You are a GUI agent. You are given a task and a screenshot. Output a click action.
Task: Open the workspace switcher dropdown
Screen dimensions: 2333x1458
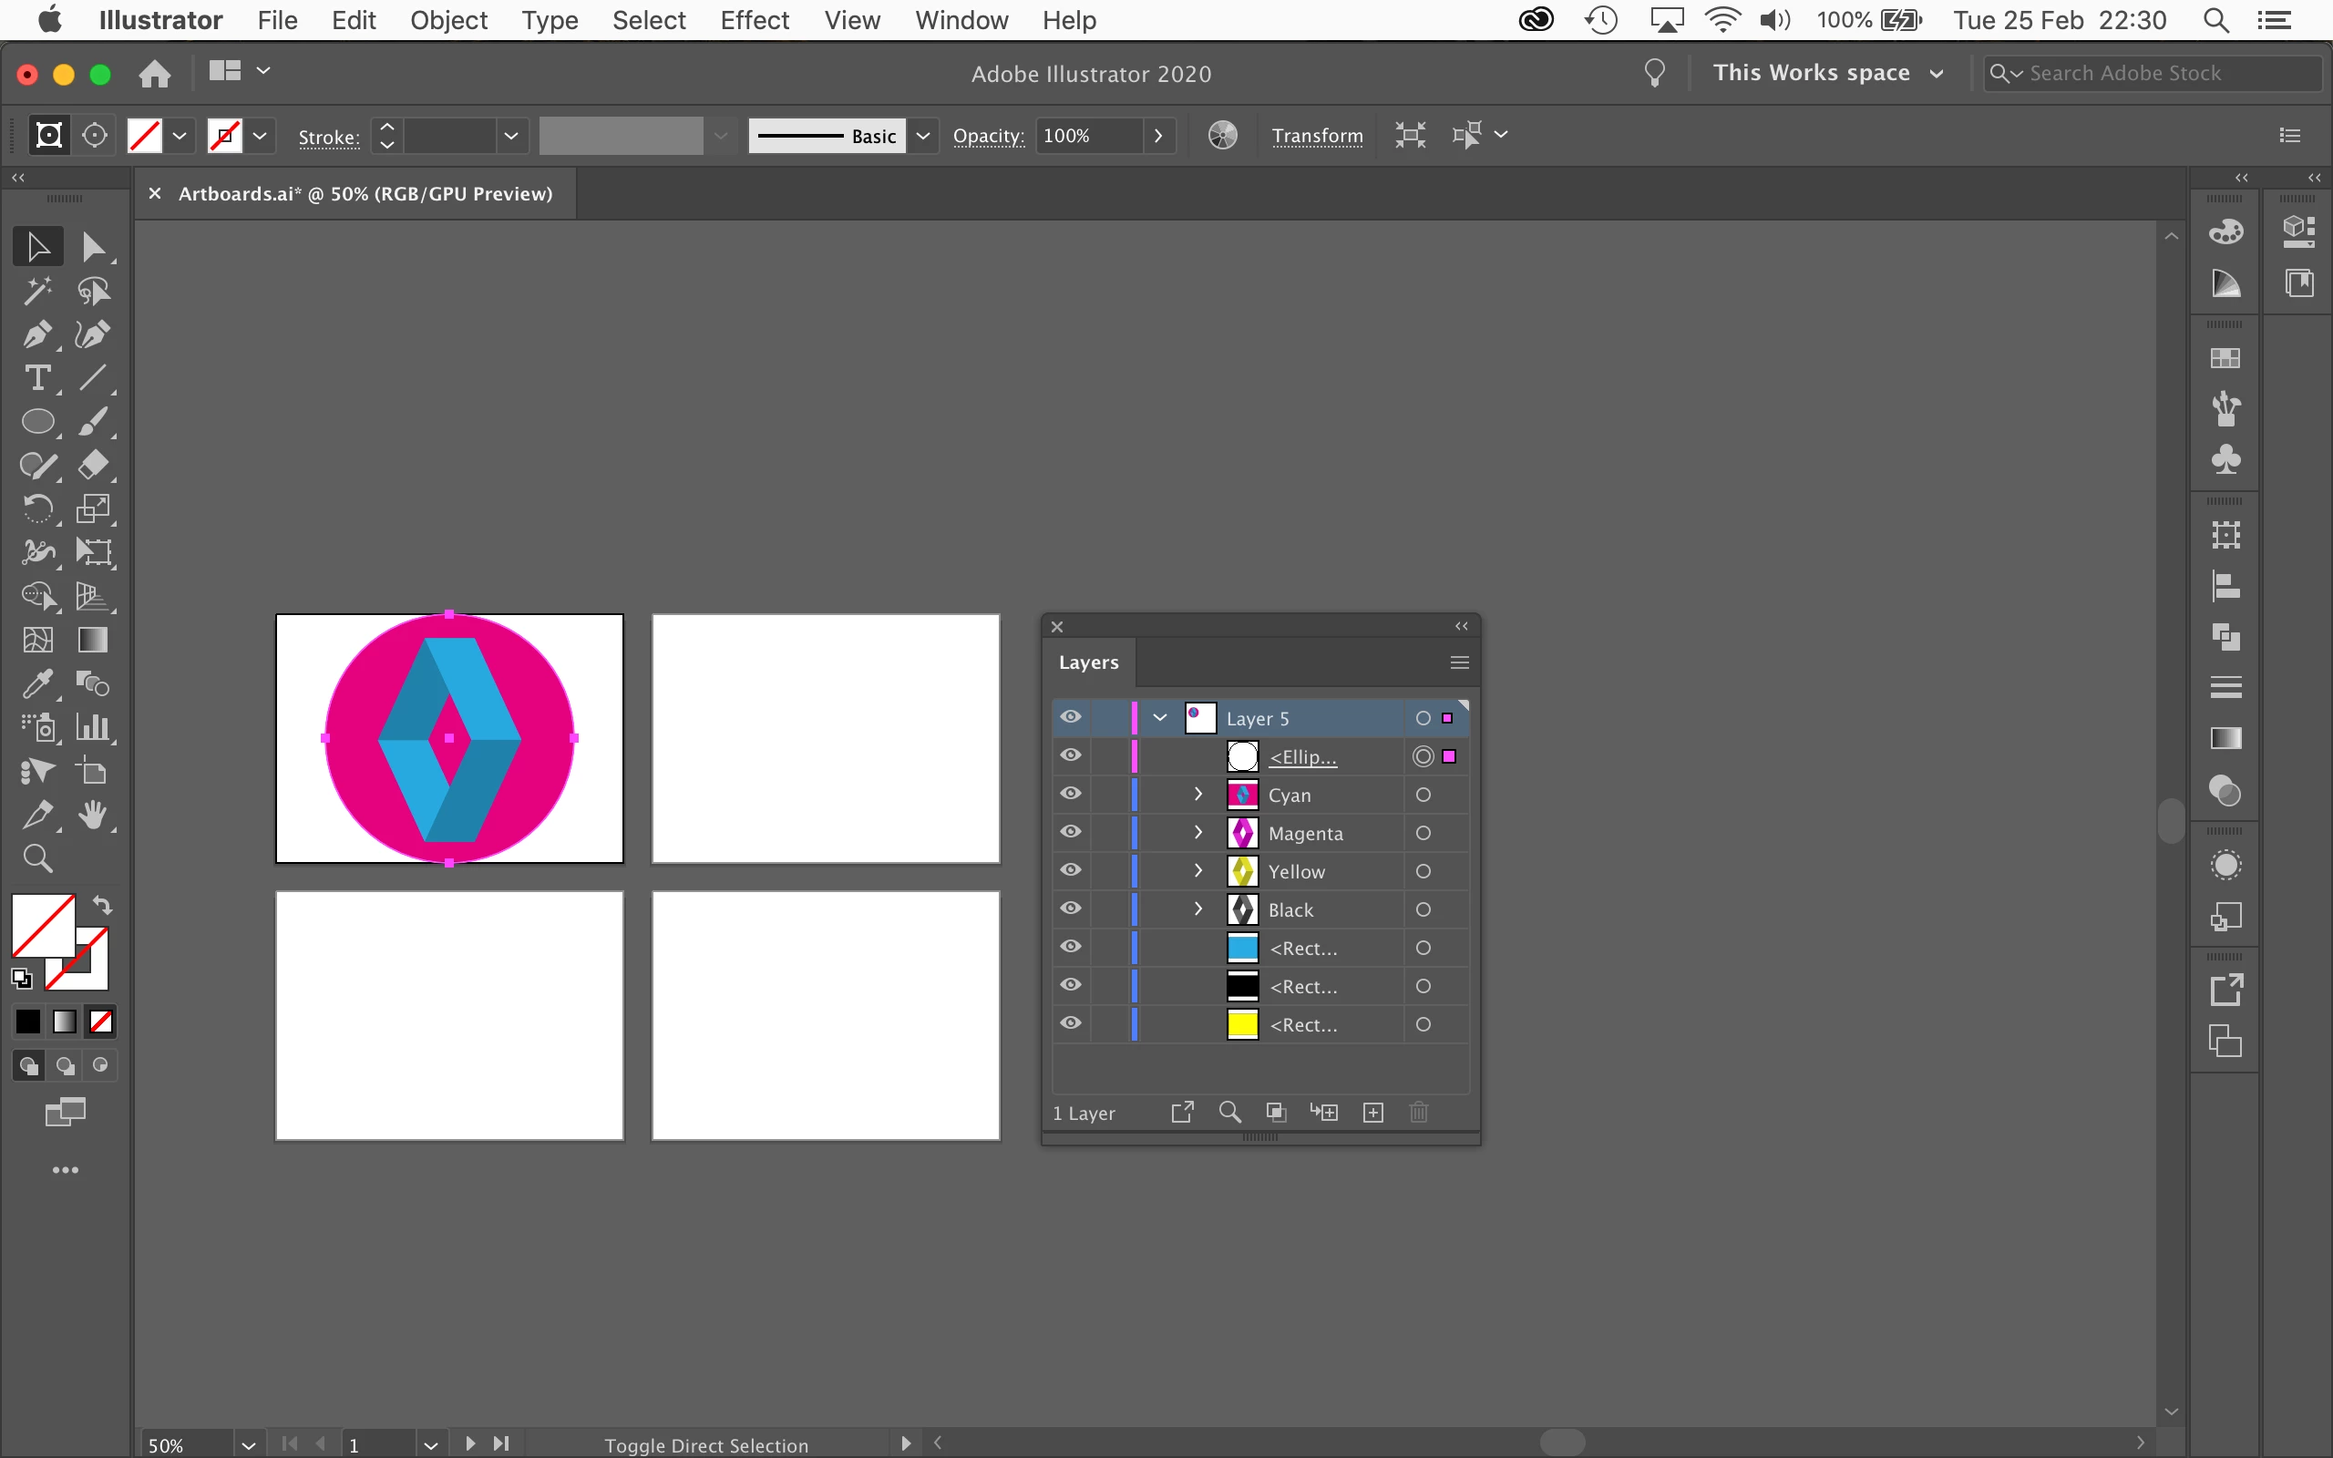(x=1828, y=73)
